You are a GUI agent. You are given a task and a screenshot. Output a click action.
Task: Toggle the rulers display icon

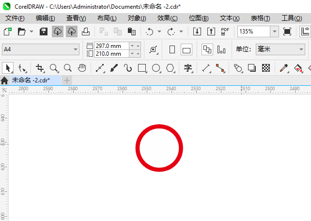(305, 32)
